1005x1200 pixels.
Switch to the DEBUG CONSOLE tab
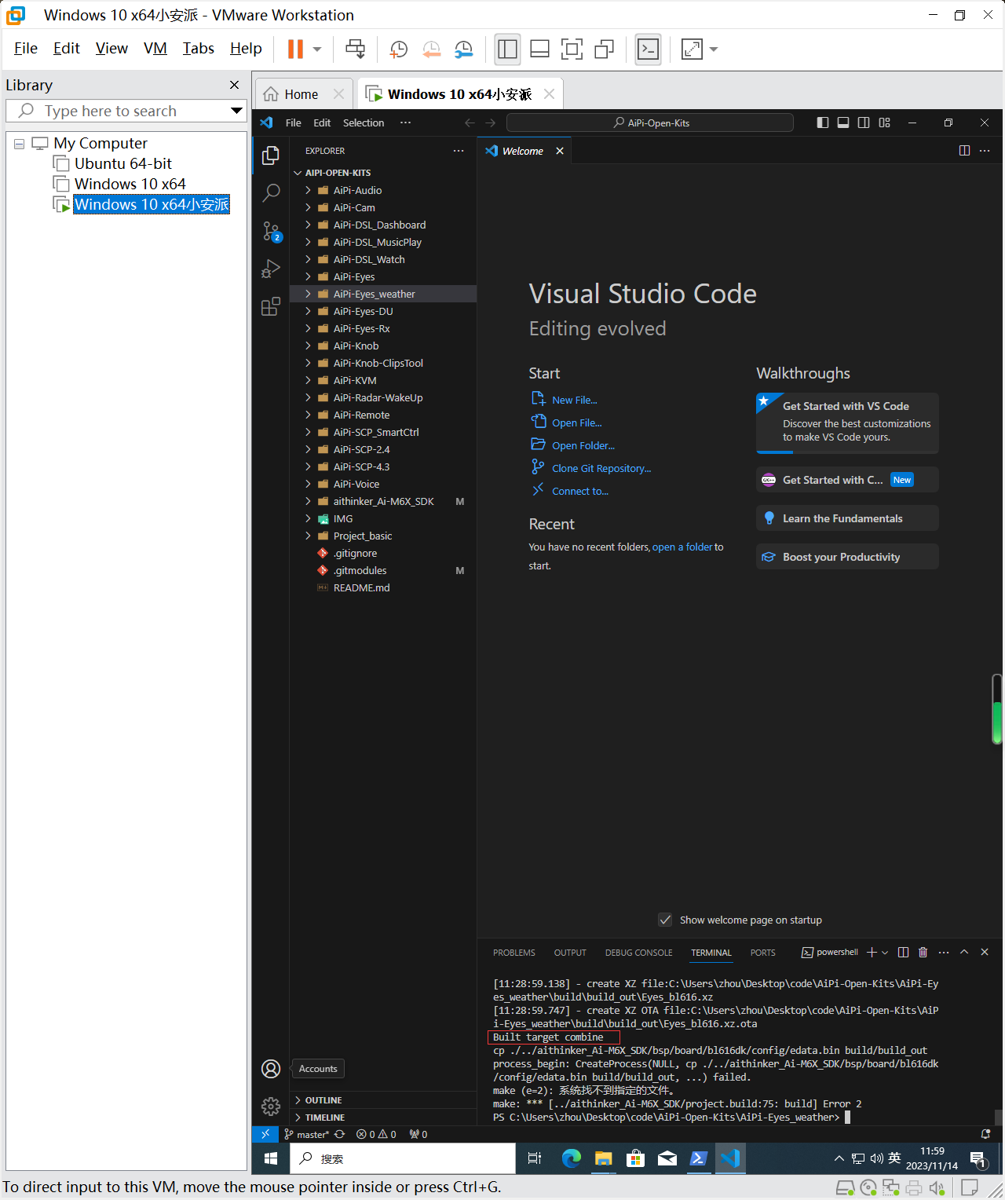point(638,953)
